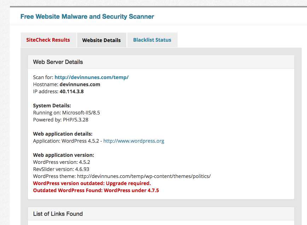Open the SiteCheck Results tab

coord(48,40)
